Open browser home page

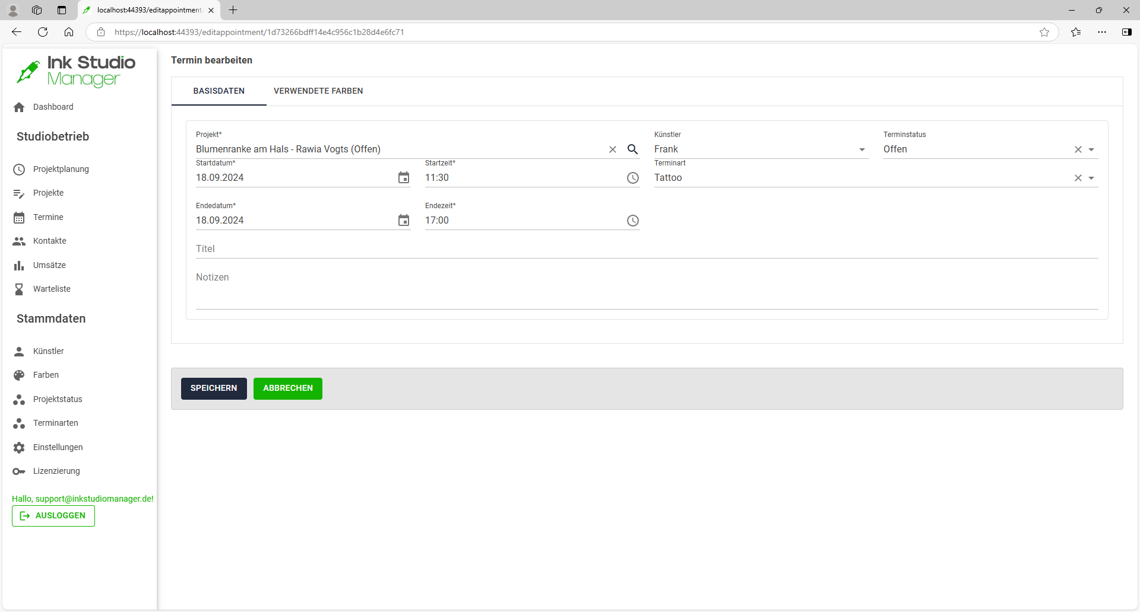point(69,32)
